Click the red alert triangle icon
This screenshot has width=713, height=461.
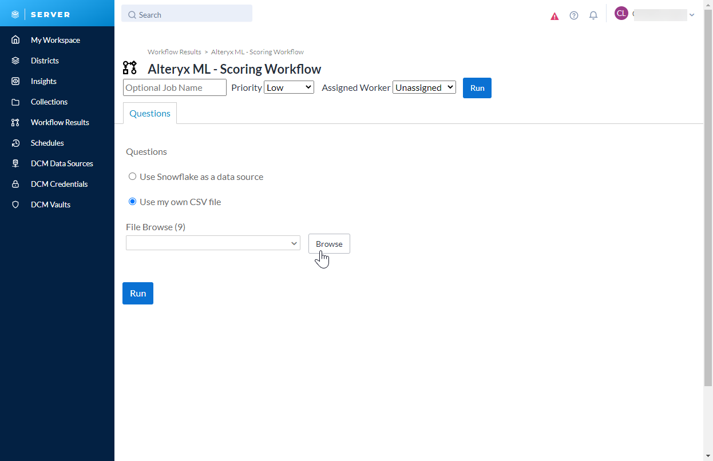click(554, 16)
